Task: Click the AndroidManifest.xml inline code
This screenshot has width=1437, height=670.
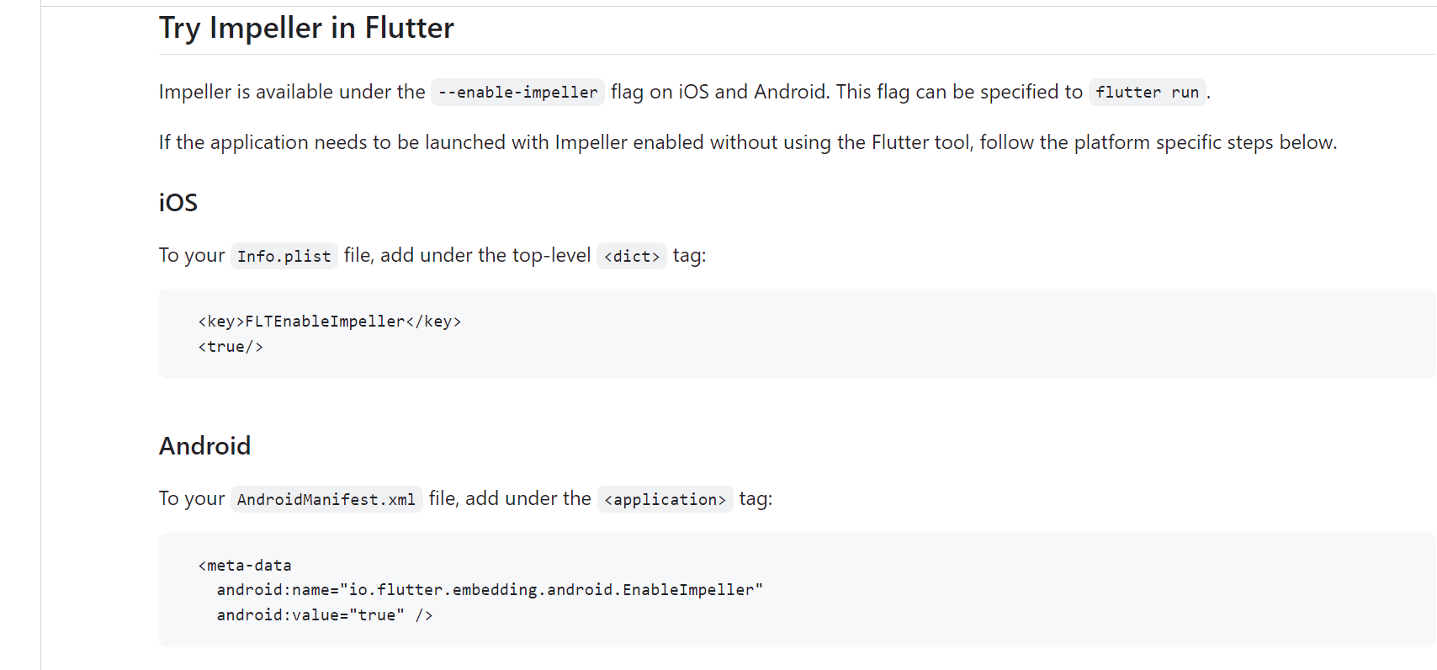Action: [326, 500]
